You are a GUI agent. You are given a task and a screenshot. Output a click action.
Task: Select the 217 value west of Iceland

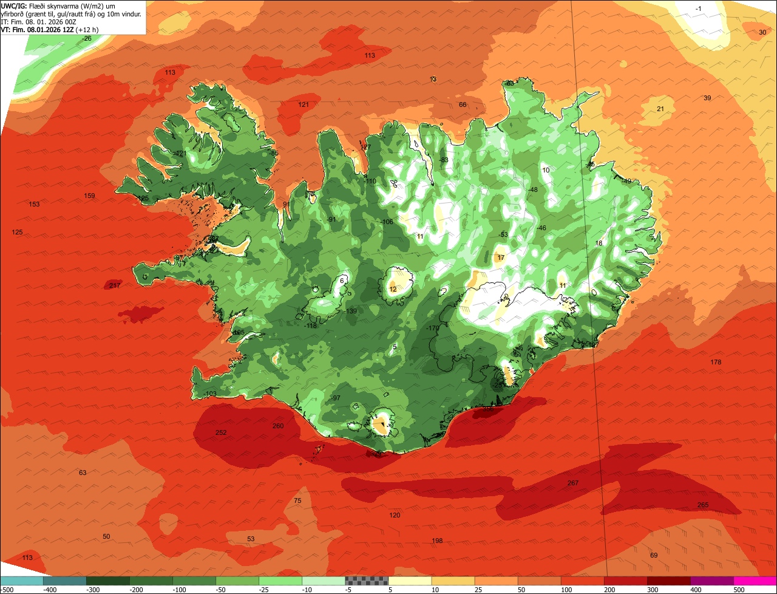pyautogui.click(x=115, y=285)
